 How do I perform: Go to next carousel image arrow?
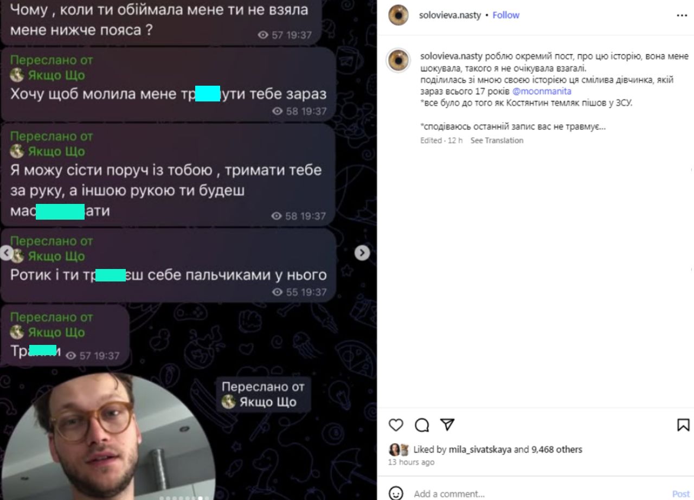click(362, 253)
